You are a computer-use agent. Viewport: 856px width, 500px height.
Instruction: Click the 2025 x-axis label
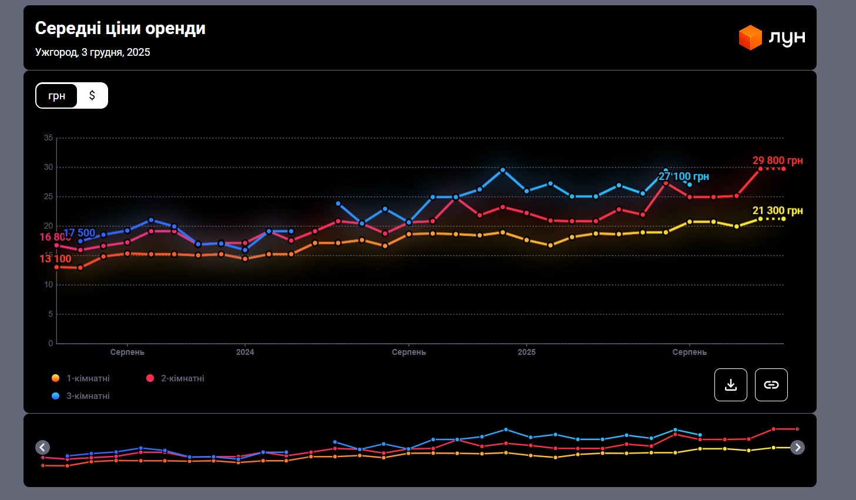pos(526,352)
